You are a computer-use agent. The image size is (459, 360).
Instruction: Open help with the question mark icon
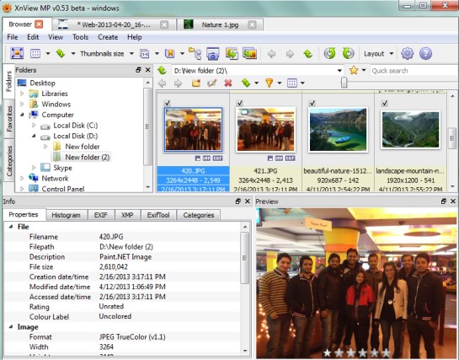tap(425, 54)
